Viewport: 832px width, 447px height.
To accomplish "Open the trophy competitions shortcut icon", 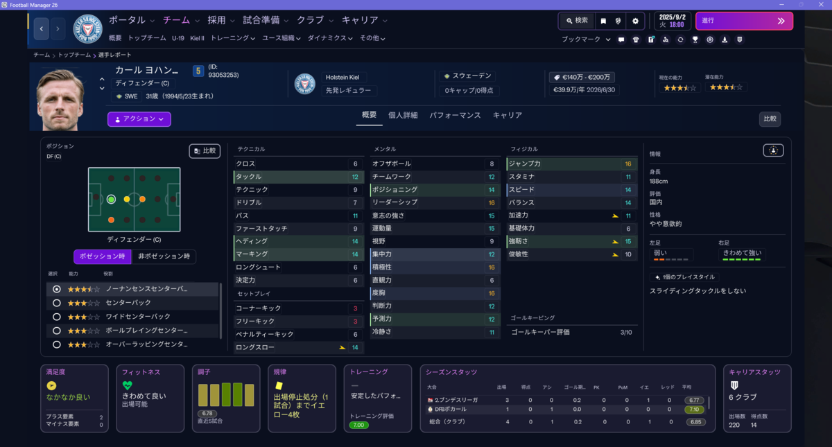I will 695,40.
